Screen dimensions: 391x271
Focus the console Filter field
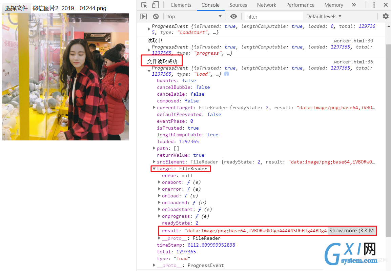click(x=273, y=17)
